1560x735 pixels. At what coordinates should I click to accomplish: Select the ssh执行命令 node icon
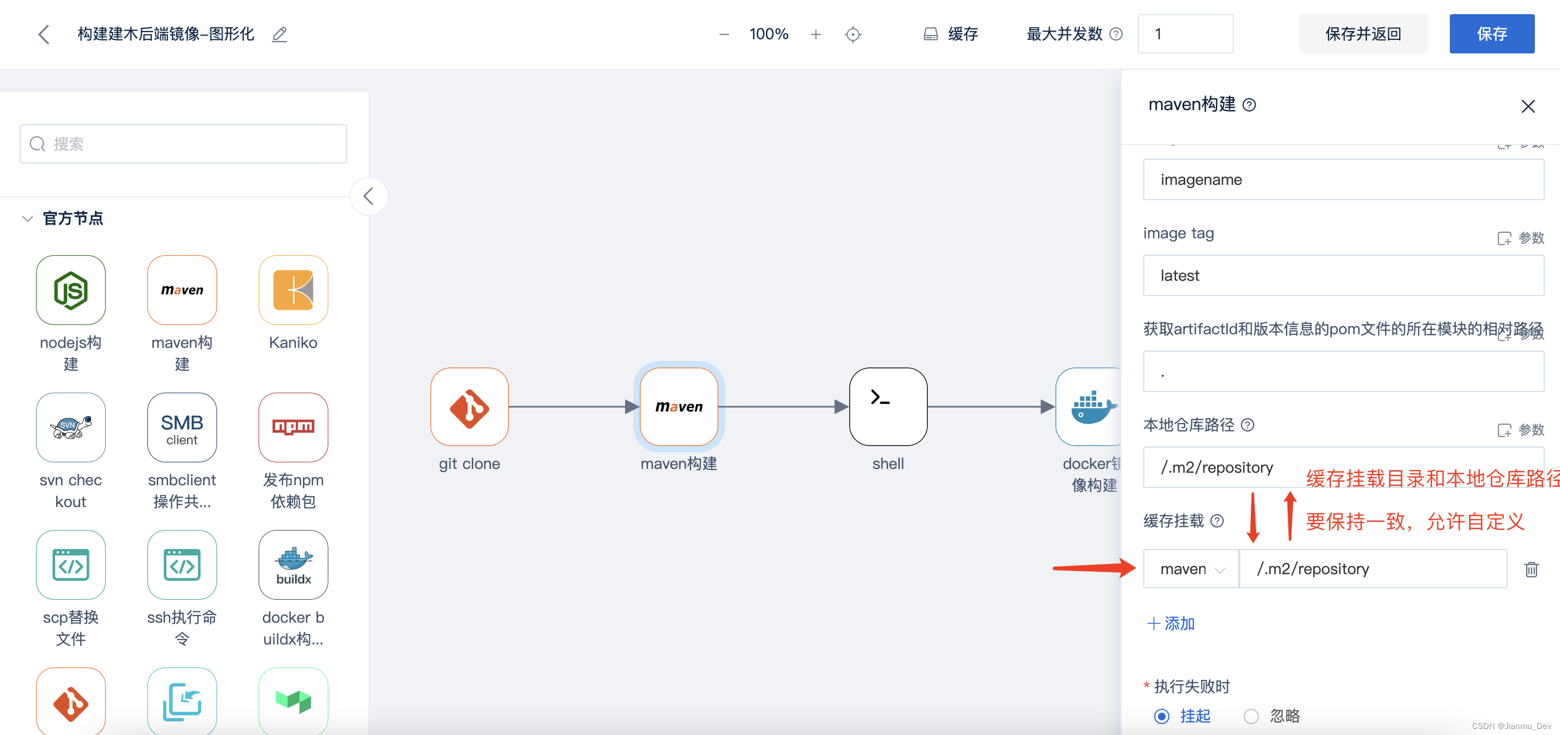point(182,565)
